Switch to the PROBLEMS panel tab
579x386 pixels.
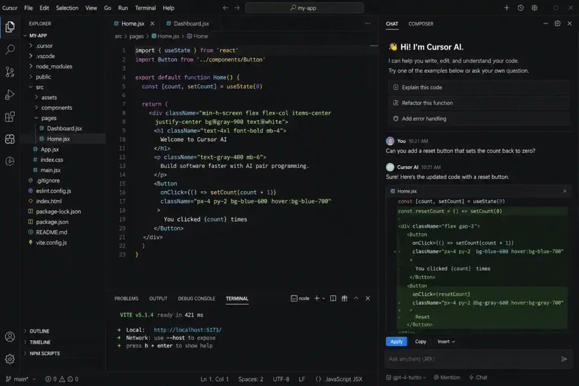coord(126,298)
